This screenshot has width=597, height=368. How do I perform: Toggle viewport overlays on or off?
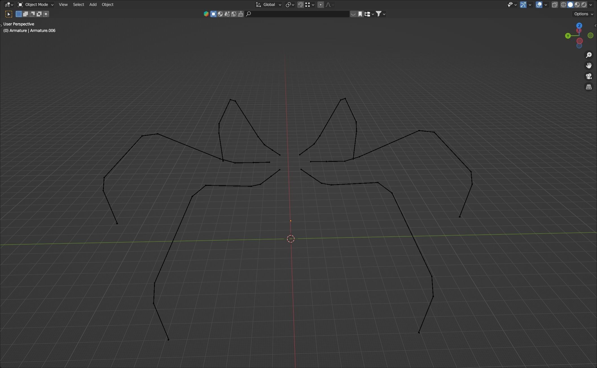pos(539,5)
